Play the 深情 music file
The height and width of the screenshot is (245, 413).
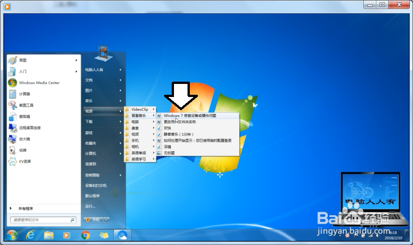coord(198,147)
